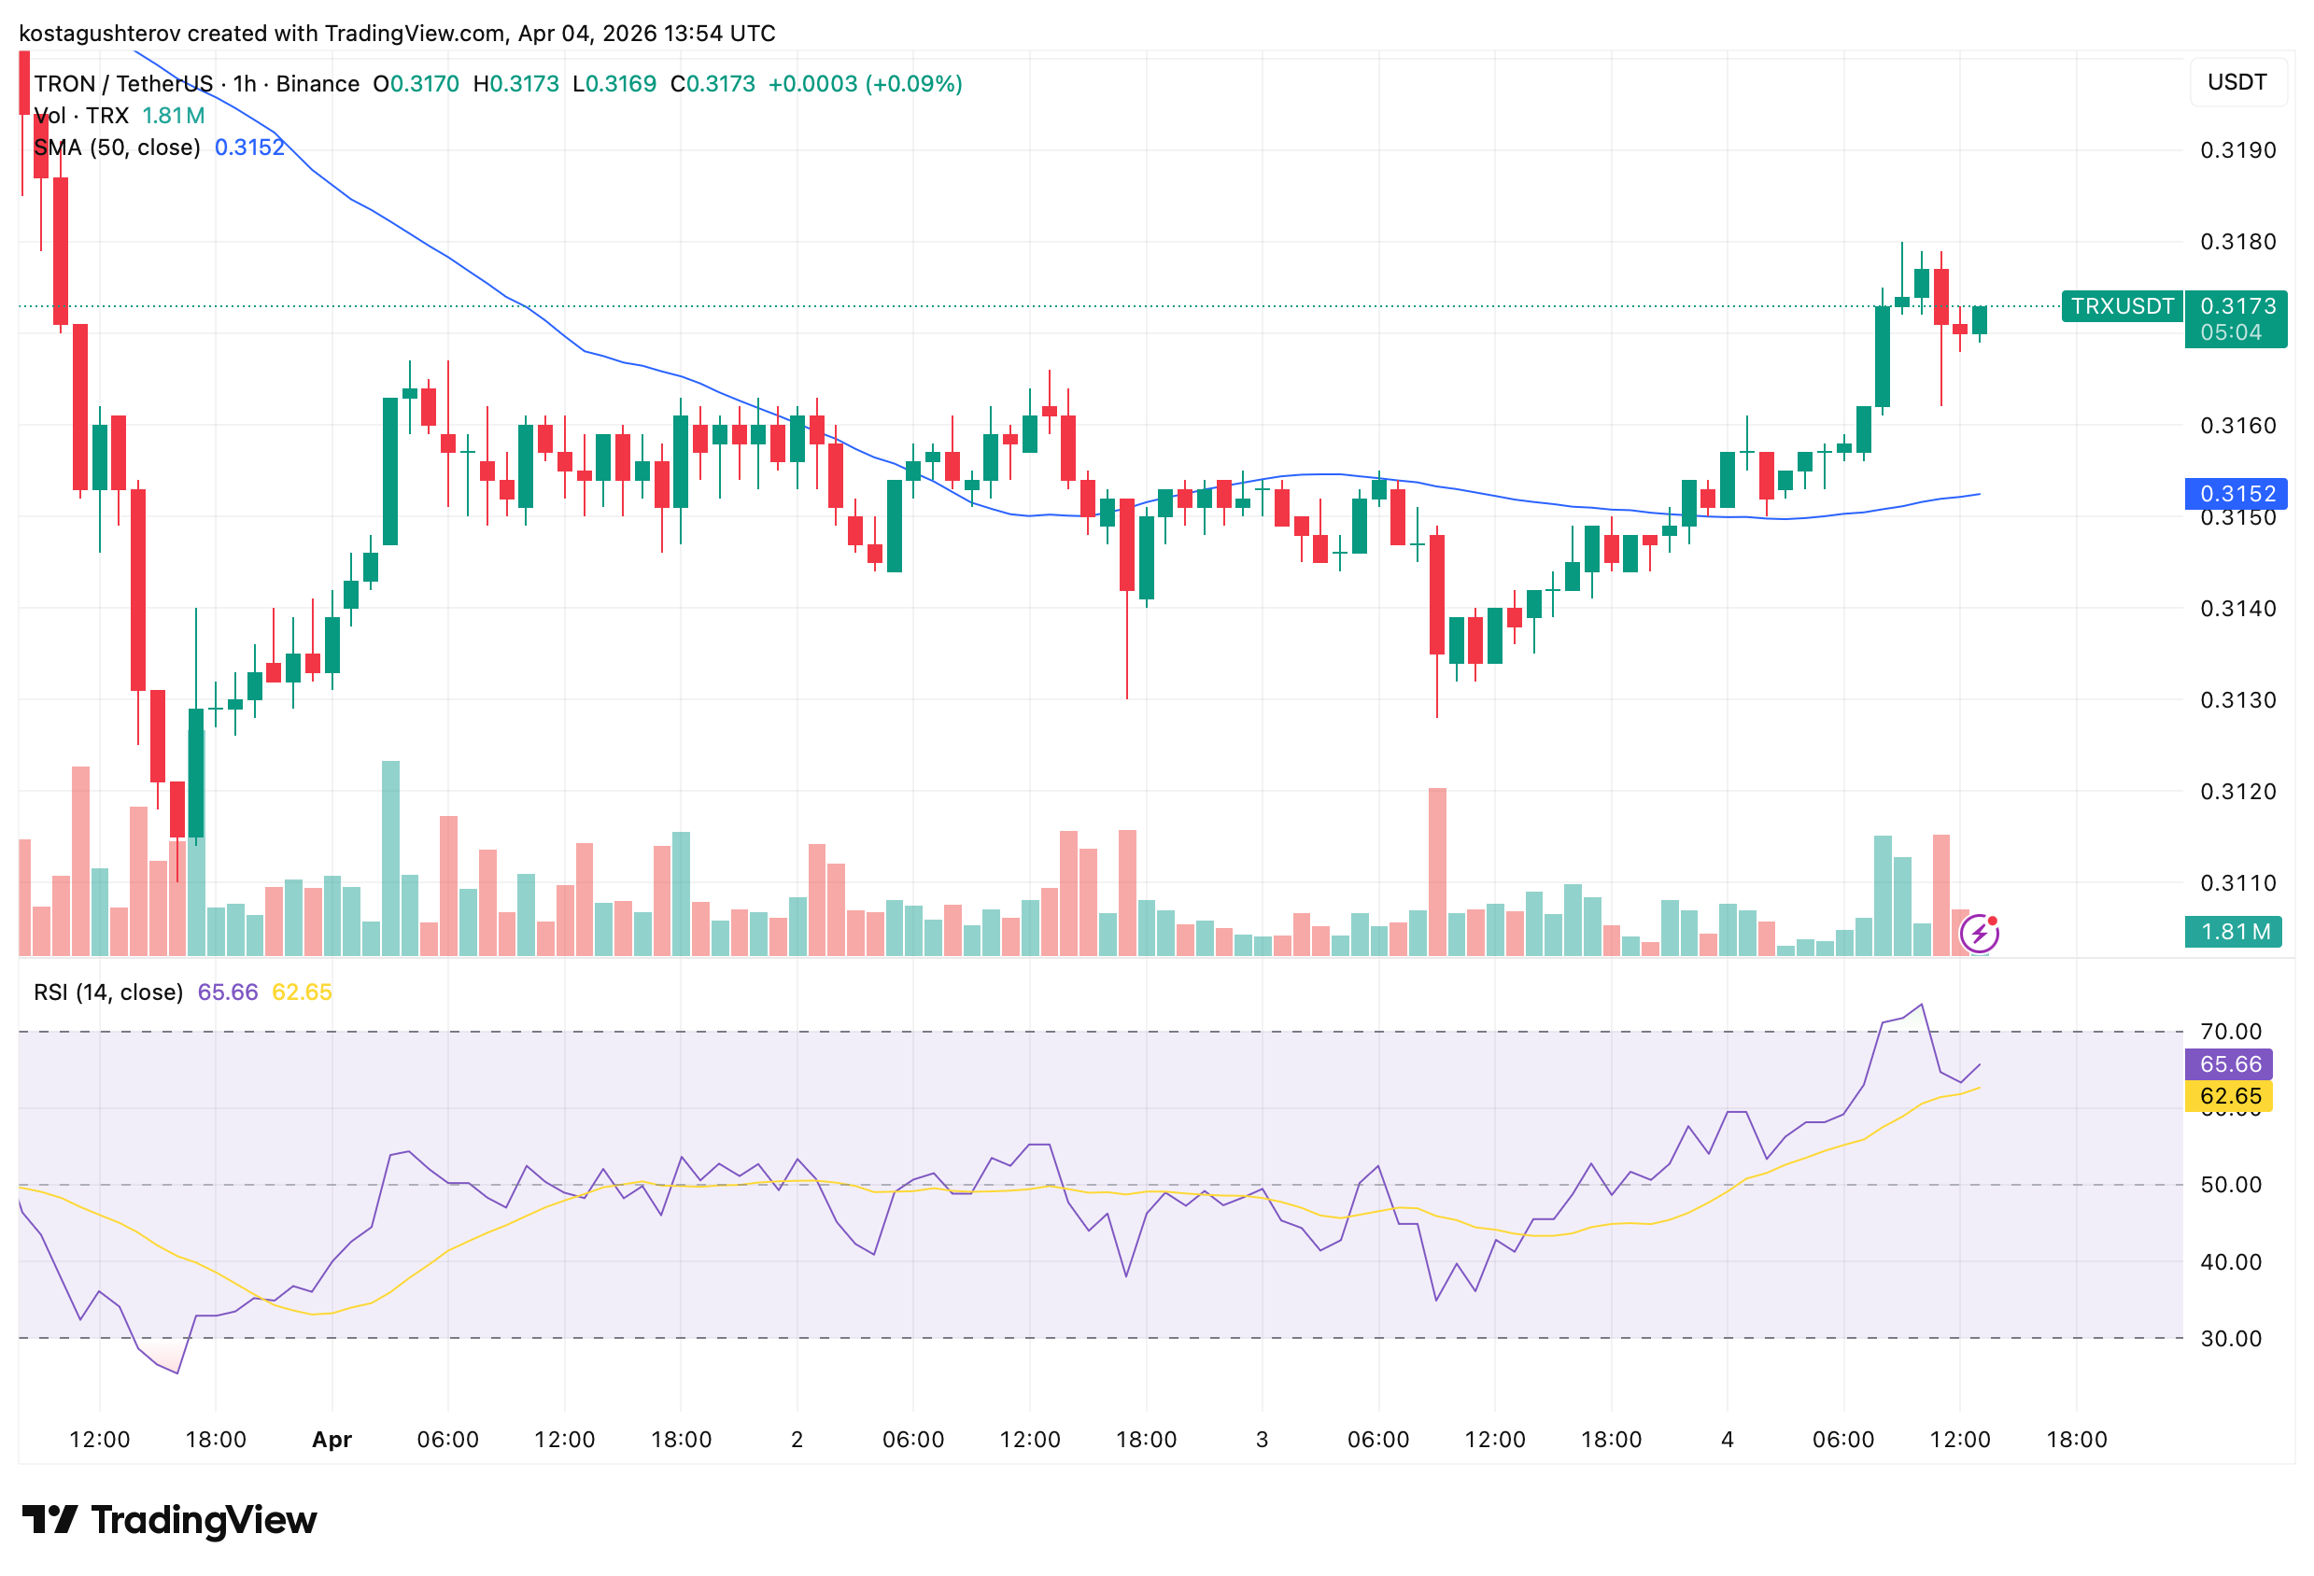Open the Binance exchange selector

(317, 84)
